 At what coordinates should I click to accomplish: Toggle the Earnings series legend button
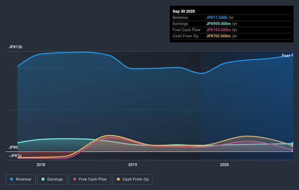tap(52, 179)
